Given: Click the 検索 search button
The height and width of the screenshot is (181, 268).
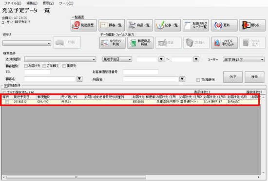Looking at the screenshot, I should pyautogui.click(x=254, y=77).
